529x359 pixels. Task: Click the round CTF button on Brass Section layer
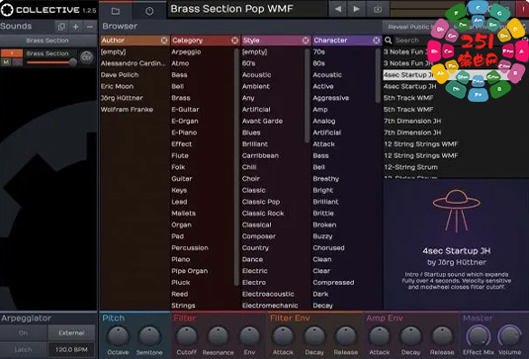(87, 57)
